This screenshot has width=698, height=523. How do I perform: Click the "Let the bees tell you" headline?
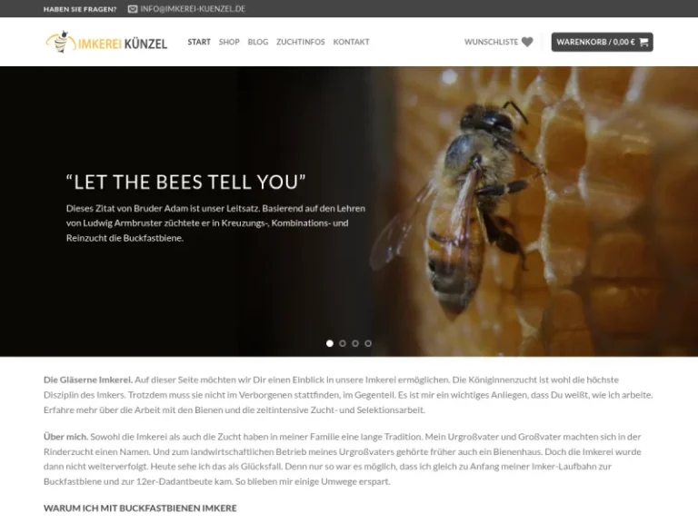(186, 183)
